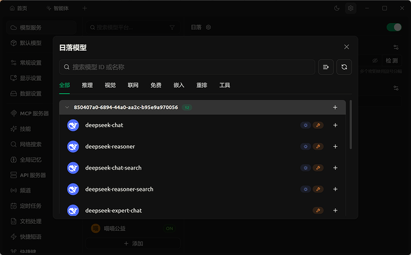Click the deepseek-reasoner-search reasoning badge
Screen dimensions: 411x255
click(x=306, y=189)
